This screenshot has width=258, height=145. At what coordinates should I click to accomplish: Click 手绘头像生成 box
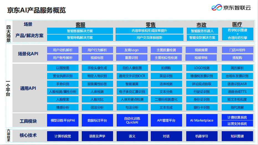(x=97, y=68)
